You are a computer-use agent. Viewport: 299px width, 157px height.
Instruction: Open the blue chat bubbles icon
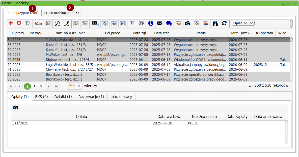tap(169, 23)
